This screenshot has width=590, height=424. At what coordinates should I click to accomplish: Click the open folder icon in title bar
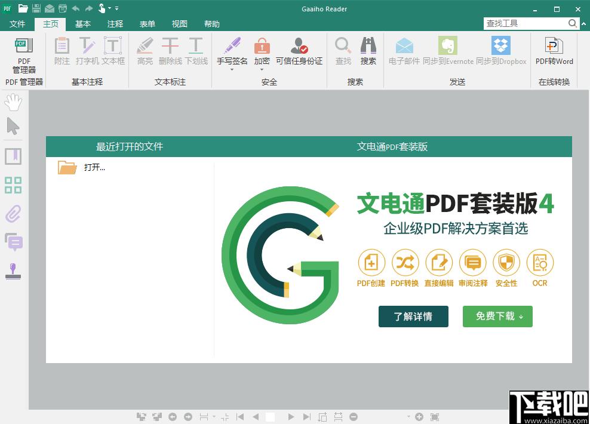pos(23,8)
